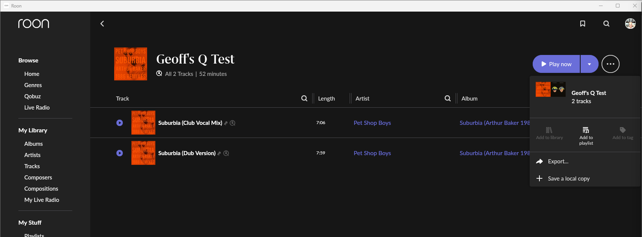Go back with the left chevron arrow
Screen dimensions: 642x237
(102, 24)
